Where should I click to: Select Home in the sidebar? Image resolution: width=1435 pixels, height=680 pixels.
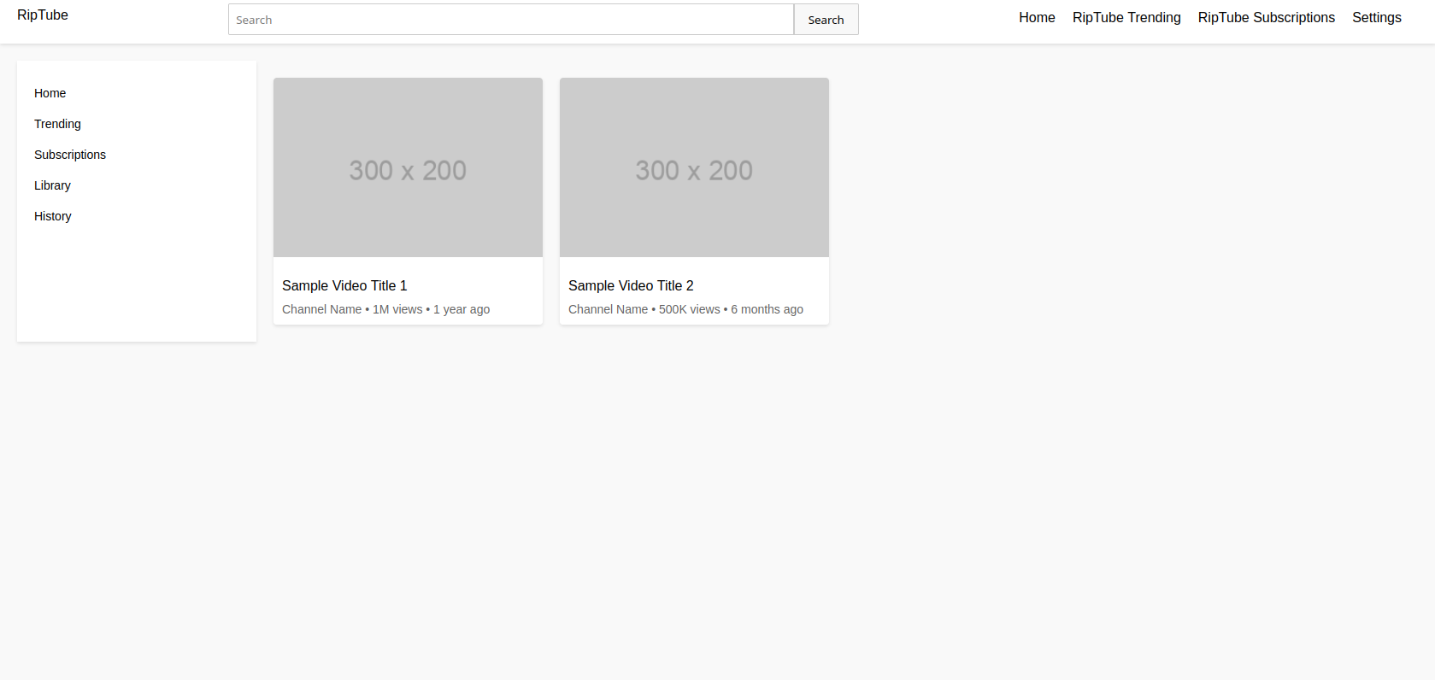point(50,93)
